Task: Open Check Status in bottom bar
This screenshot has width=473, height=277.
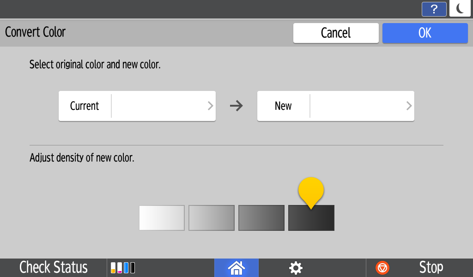Action: tap(54, 268)
